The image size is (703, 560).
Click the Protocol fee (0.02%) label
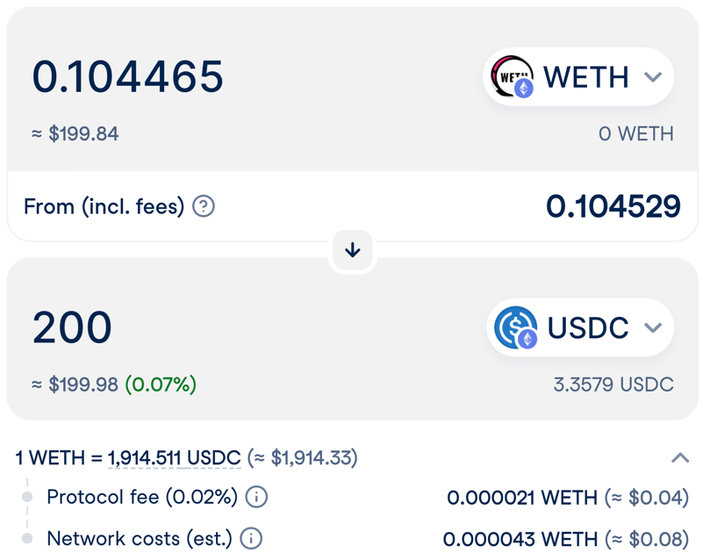[142, 497]
